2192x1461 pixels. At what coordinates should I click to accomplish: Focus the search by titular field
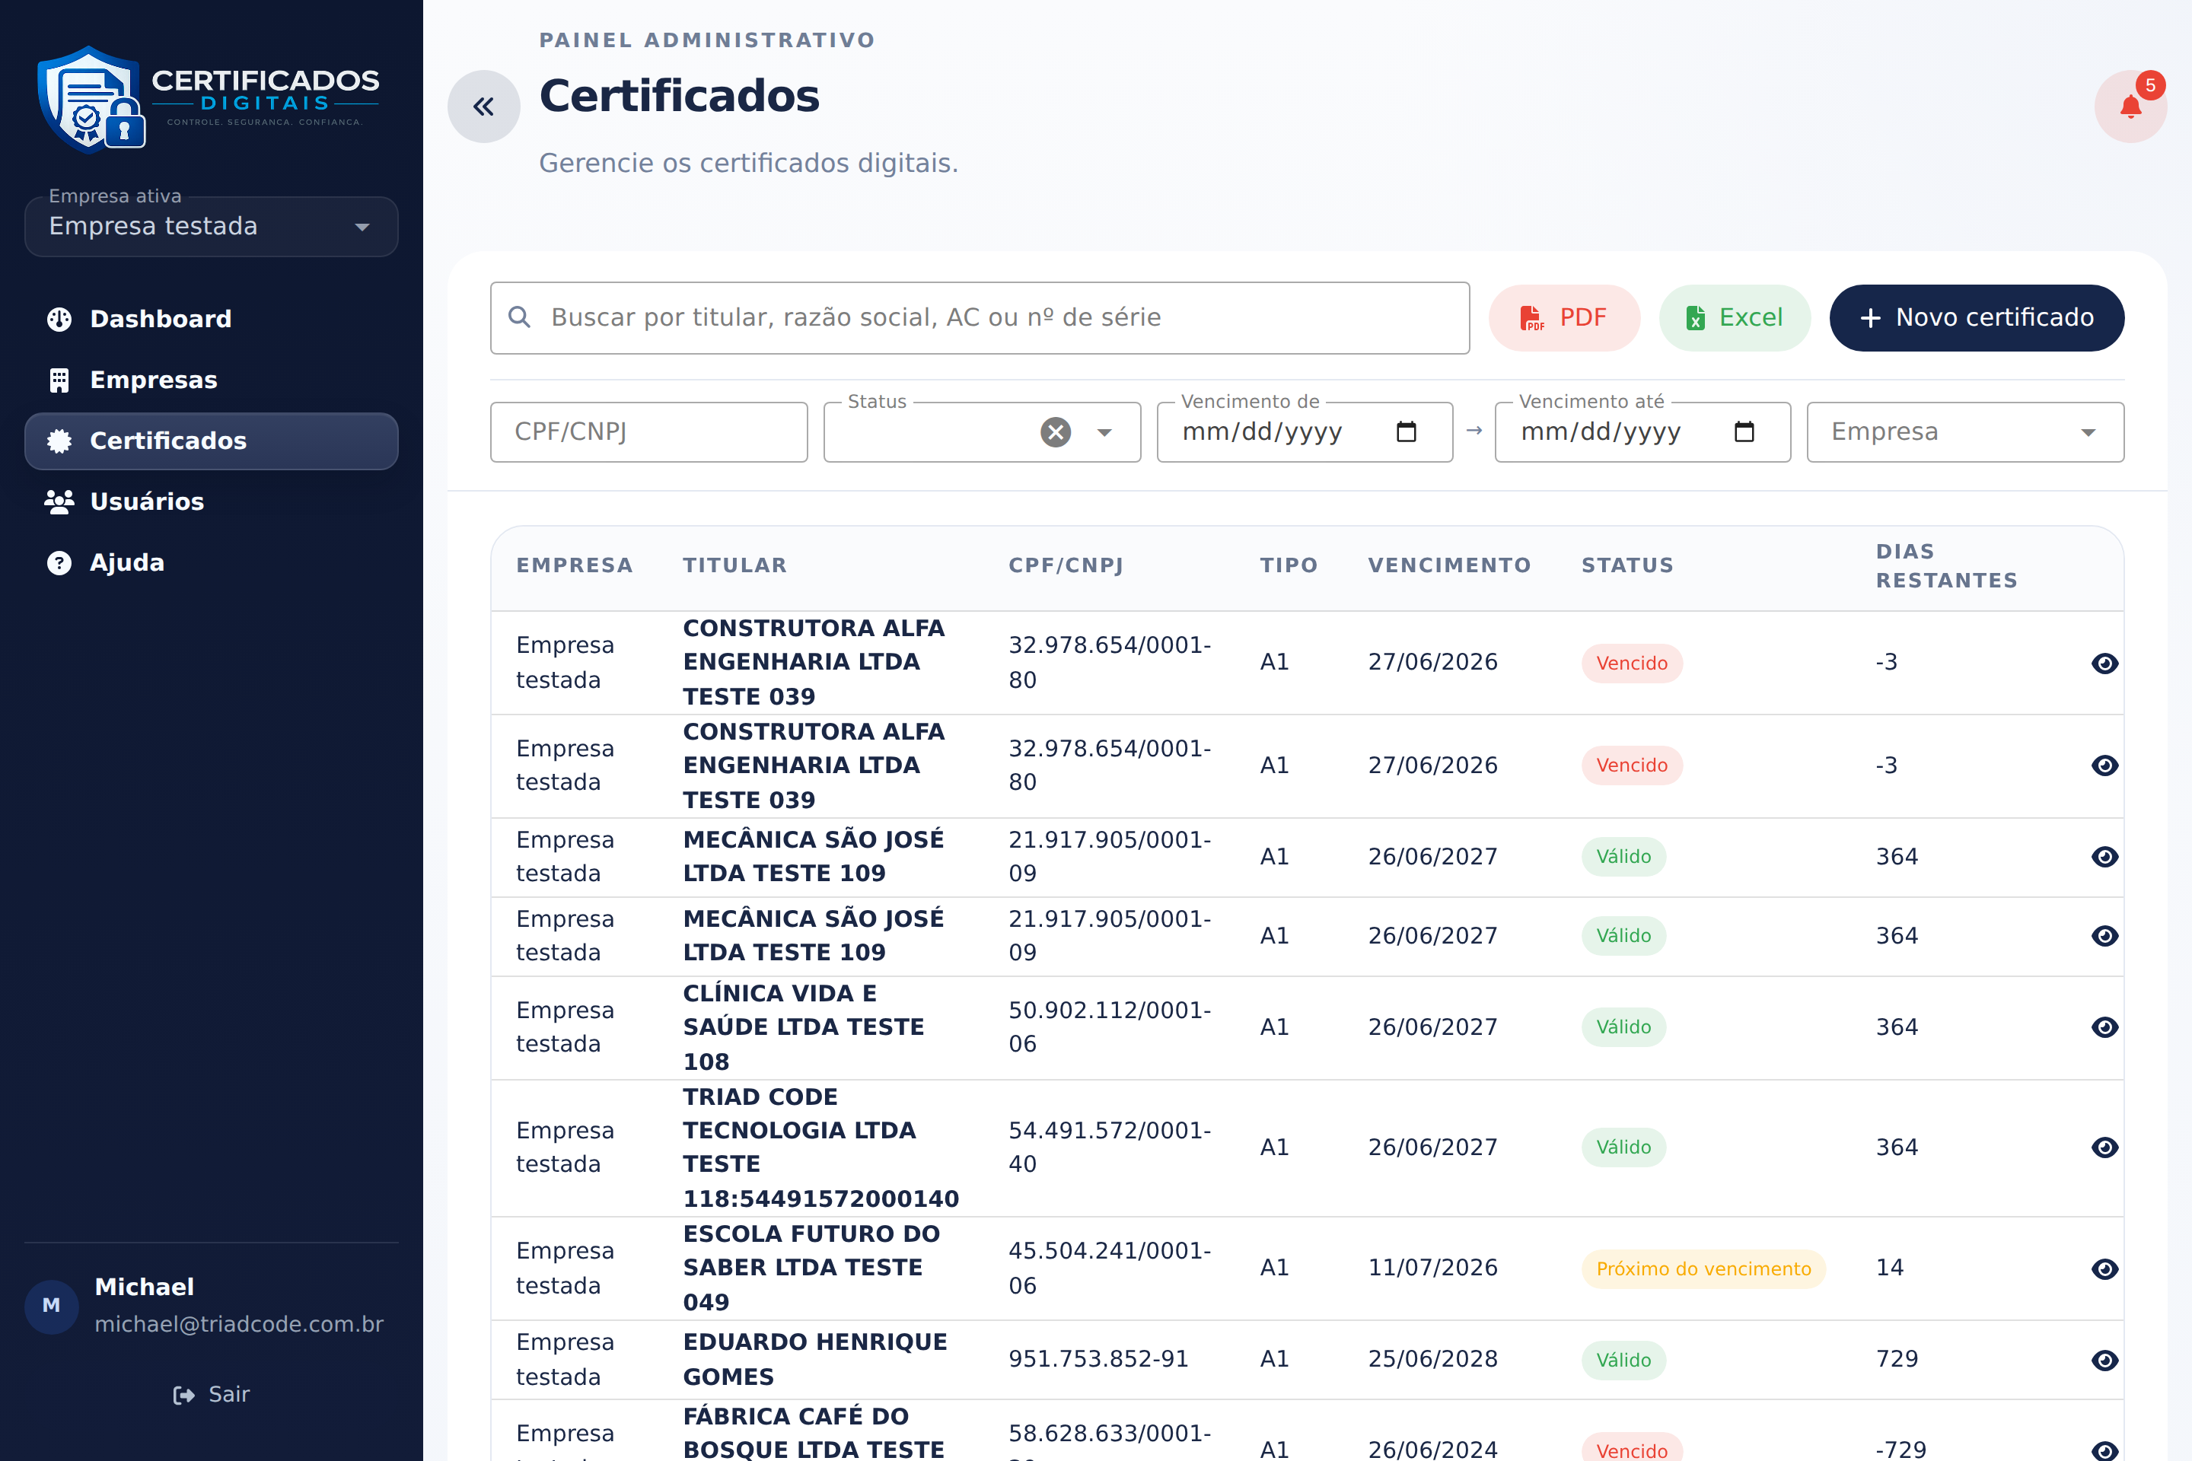(x=980, y=318)
